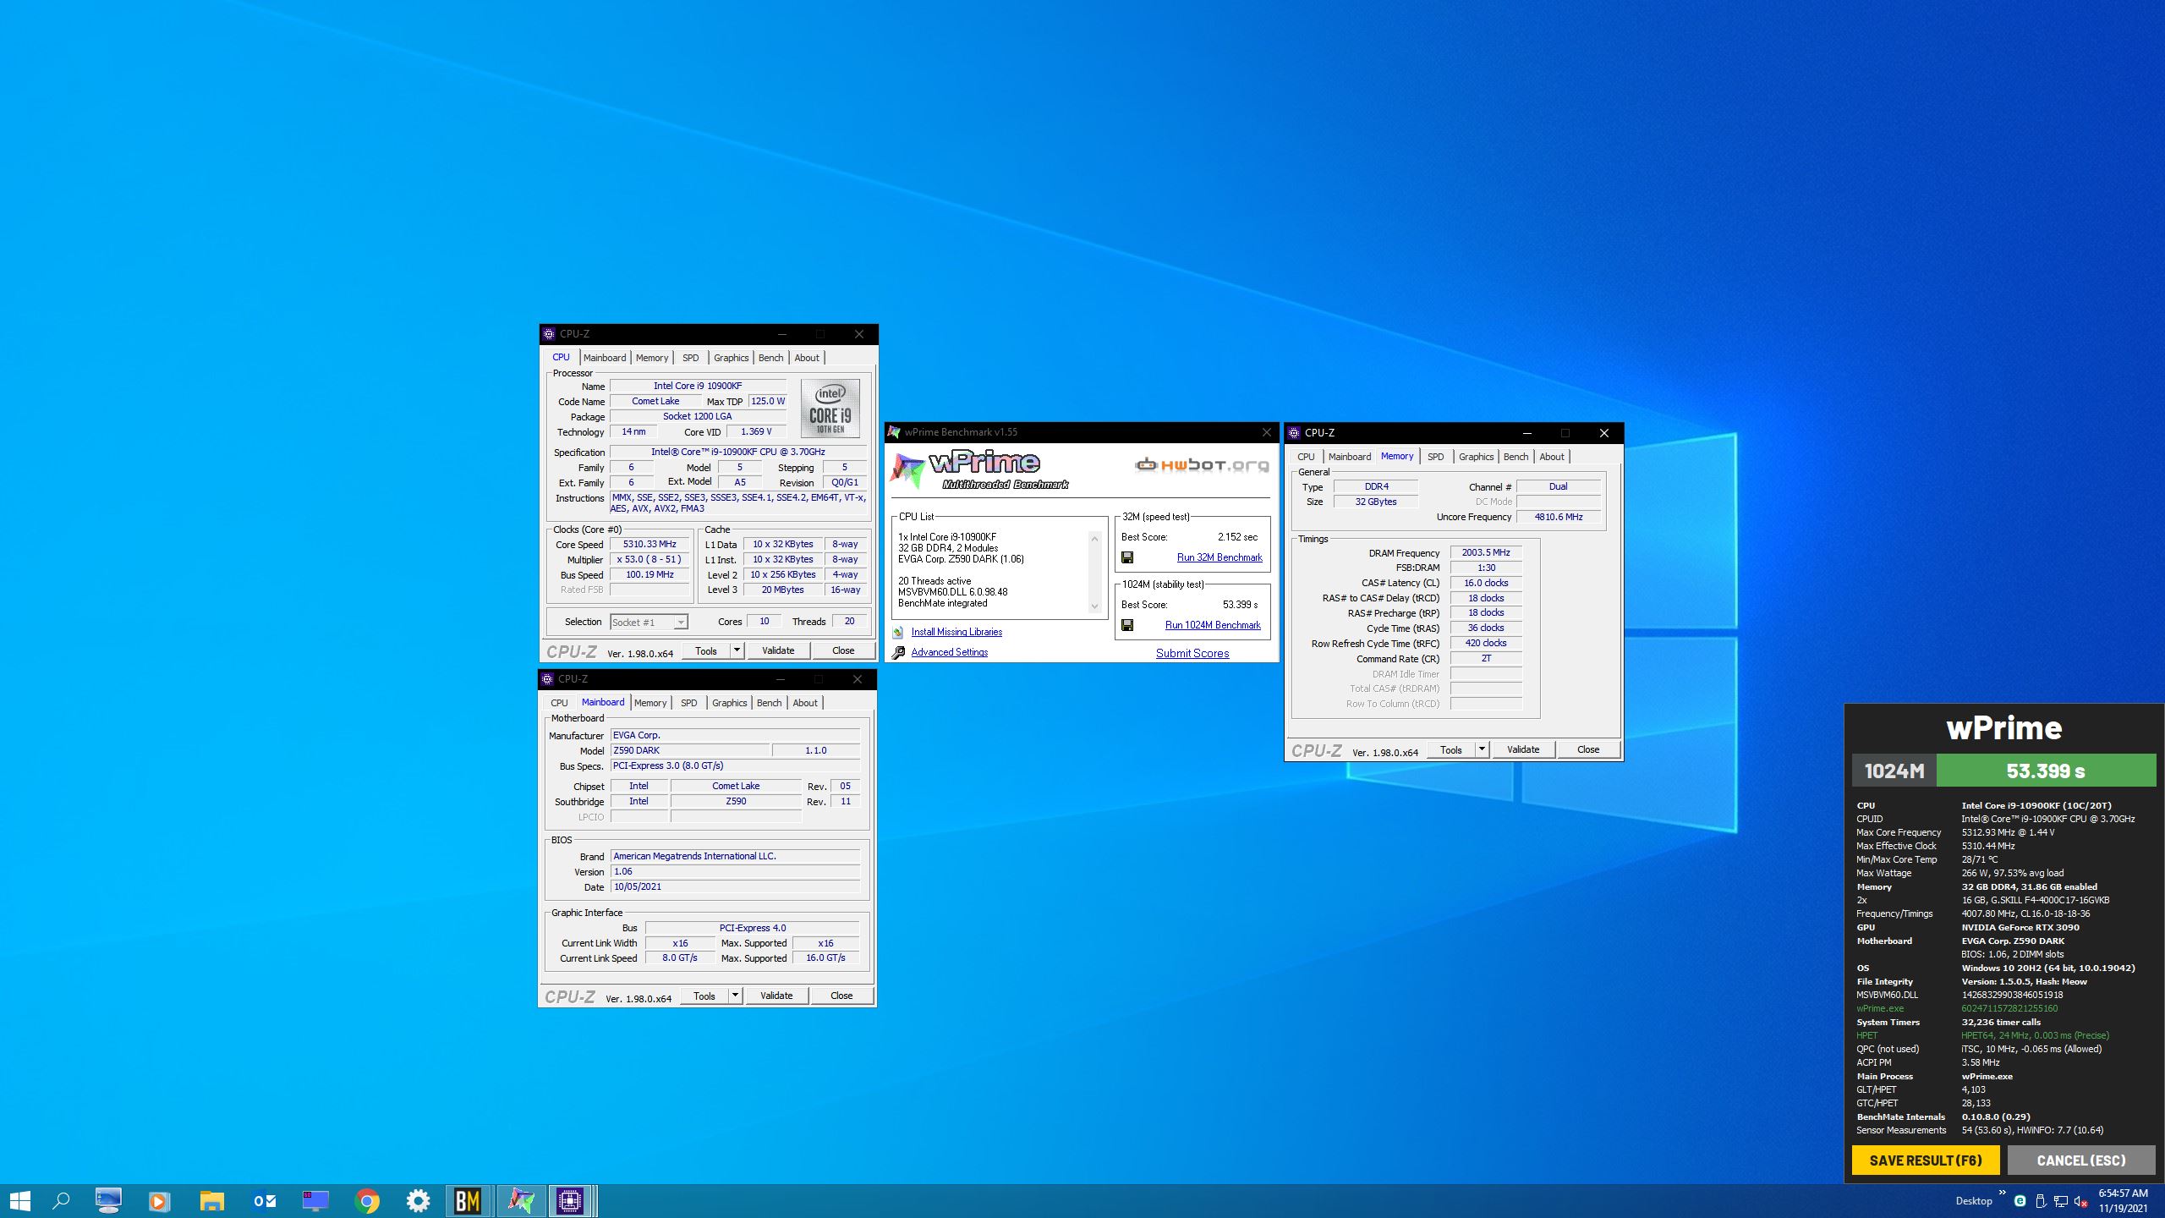The width and height of the screenshot is (2165, 1218).
Task: Click the Install Missing Libraries document icon
Action: click(898, 632)
